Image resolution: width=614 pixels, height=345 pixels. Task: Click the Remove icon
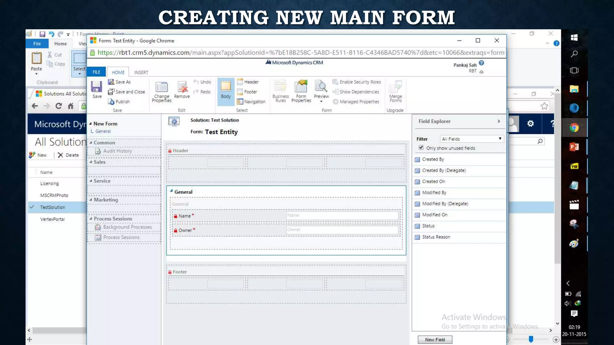click(x=182, y=90)
